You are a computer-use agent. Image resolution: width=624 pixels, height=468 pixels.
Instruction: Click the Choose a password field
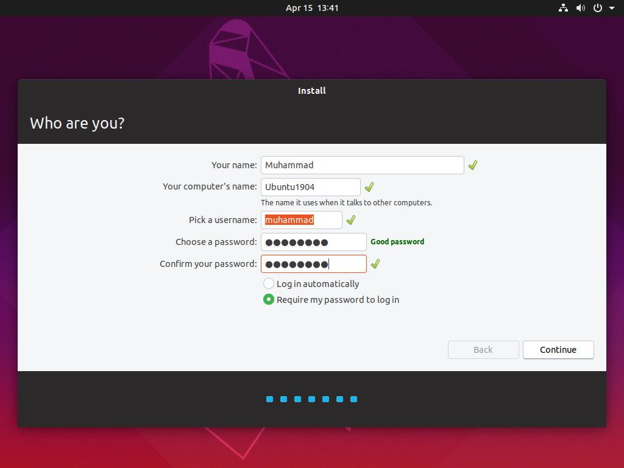coord(314,242)
